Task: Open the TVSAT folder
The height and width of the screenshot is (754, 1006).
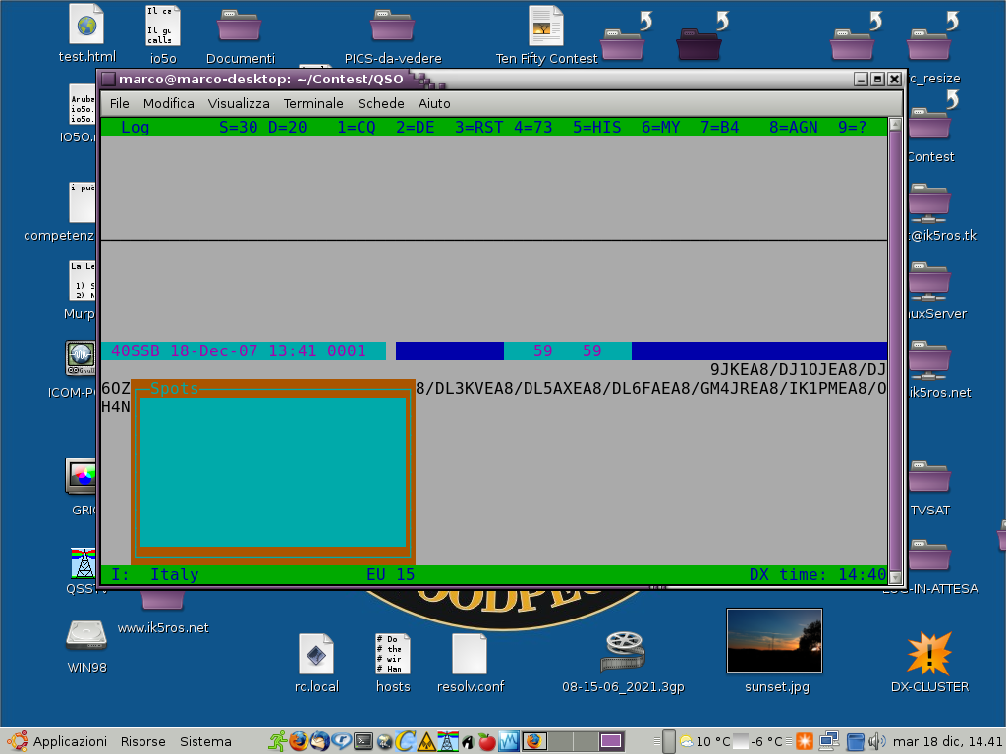Action: click(x=929, y=489)
